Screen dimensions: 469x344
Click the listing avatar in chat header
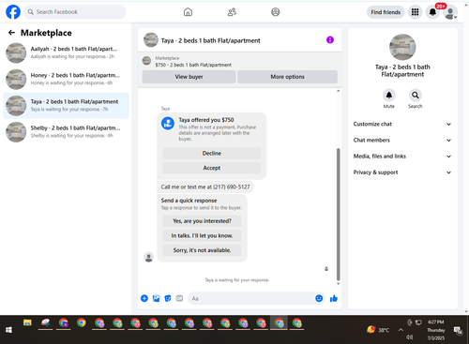coord(151,40)
